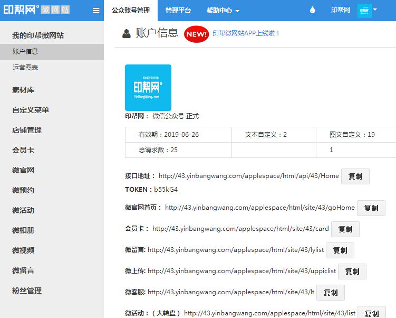Click the water drop icon in header

(x=312, y=11)
